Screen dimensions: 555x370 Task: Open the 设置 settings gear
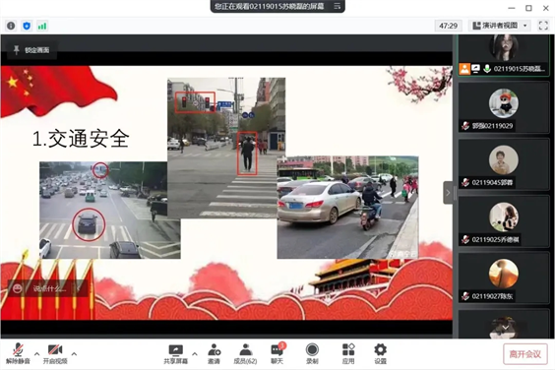[380, 354]
